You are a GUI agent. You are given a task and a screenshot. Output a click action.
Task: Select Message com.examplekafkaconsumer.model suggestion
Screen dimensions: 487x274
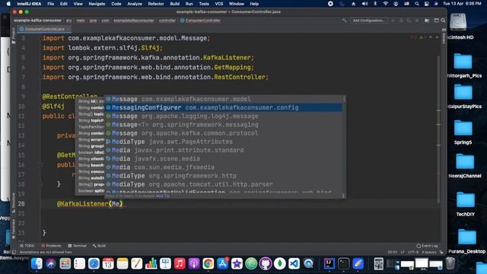pos(224,99)
